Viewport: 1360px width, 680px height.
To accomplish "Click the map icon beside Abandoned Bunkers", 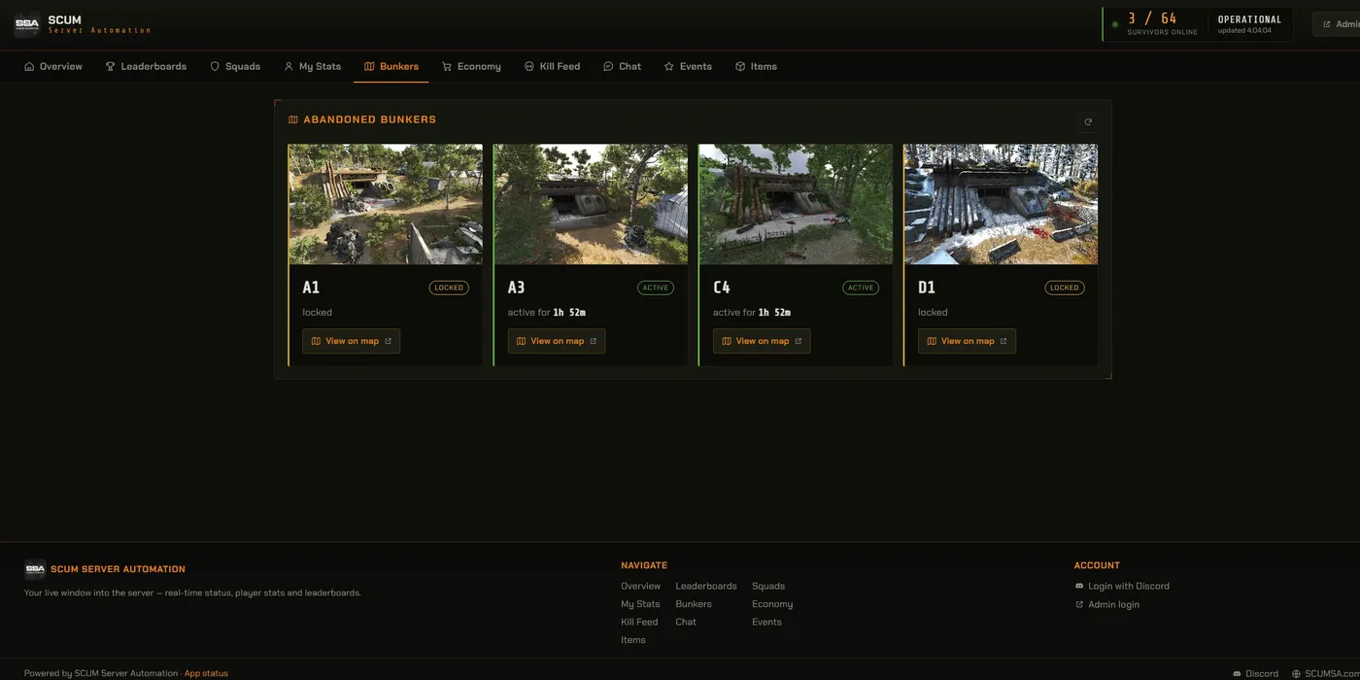I will pos(293,119).
